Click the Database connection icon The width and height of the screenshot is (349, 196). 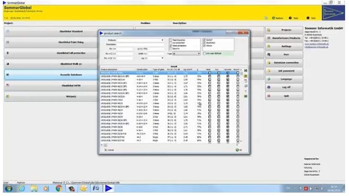click(269, 63)
